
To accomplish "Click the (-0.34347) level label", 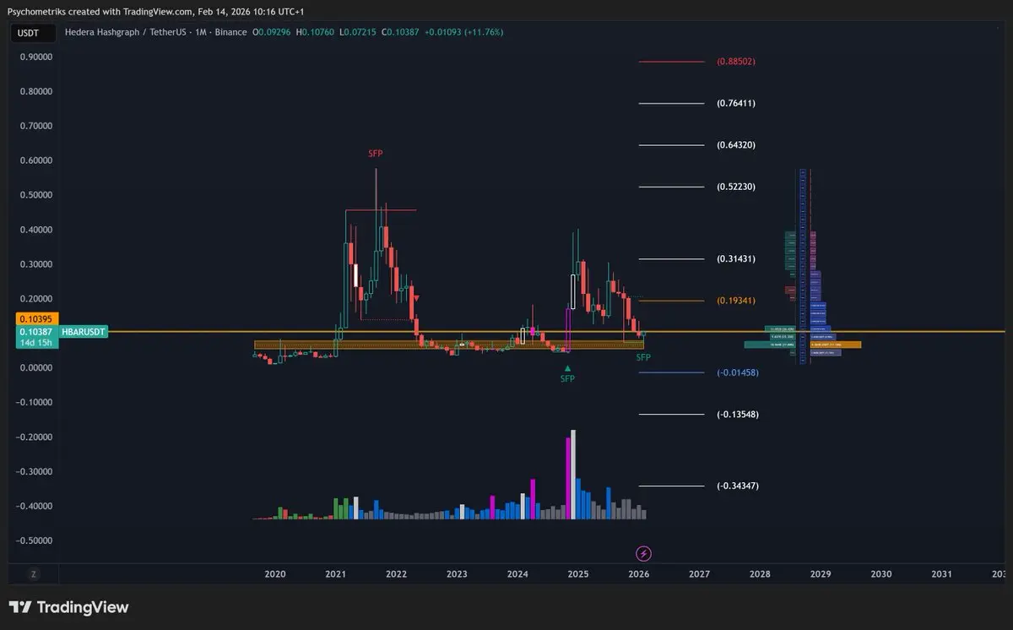I will pyautogui.click(x=737, y=486).
